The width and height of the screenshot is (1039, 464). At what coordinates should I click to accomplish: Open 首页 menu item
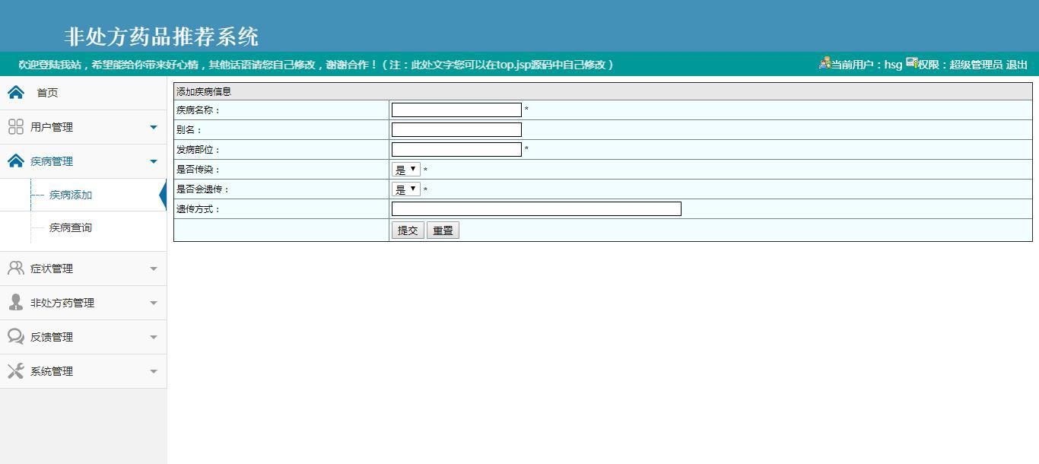(47, 93)
